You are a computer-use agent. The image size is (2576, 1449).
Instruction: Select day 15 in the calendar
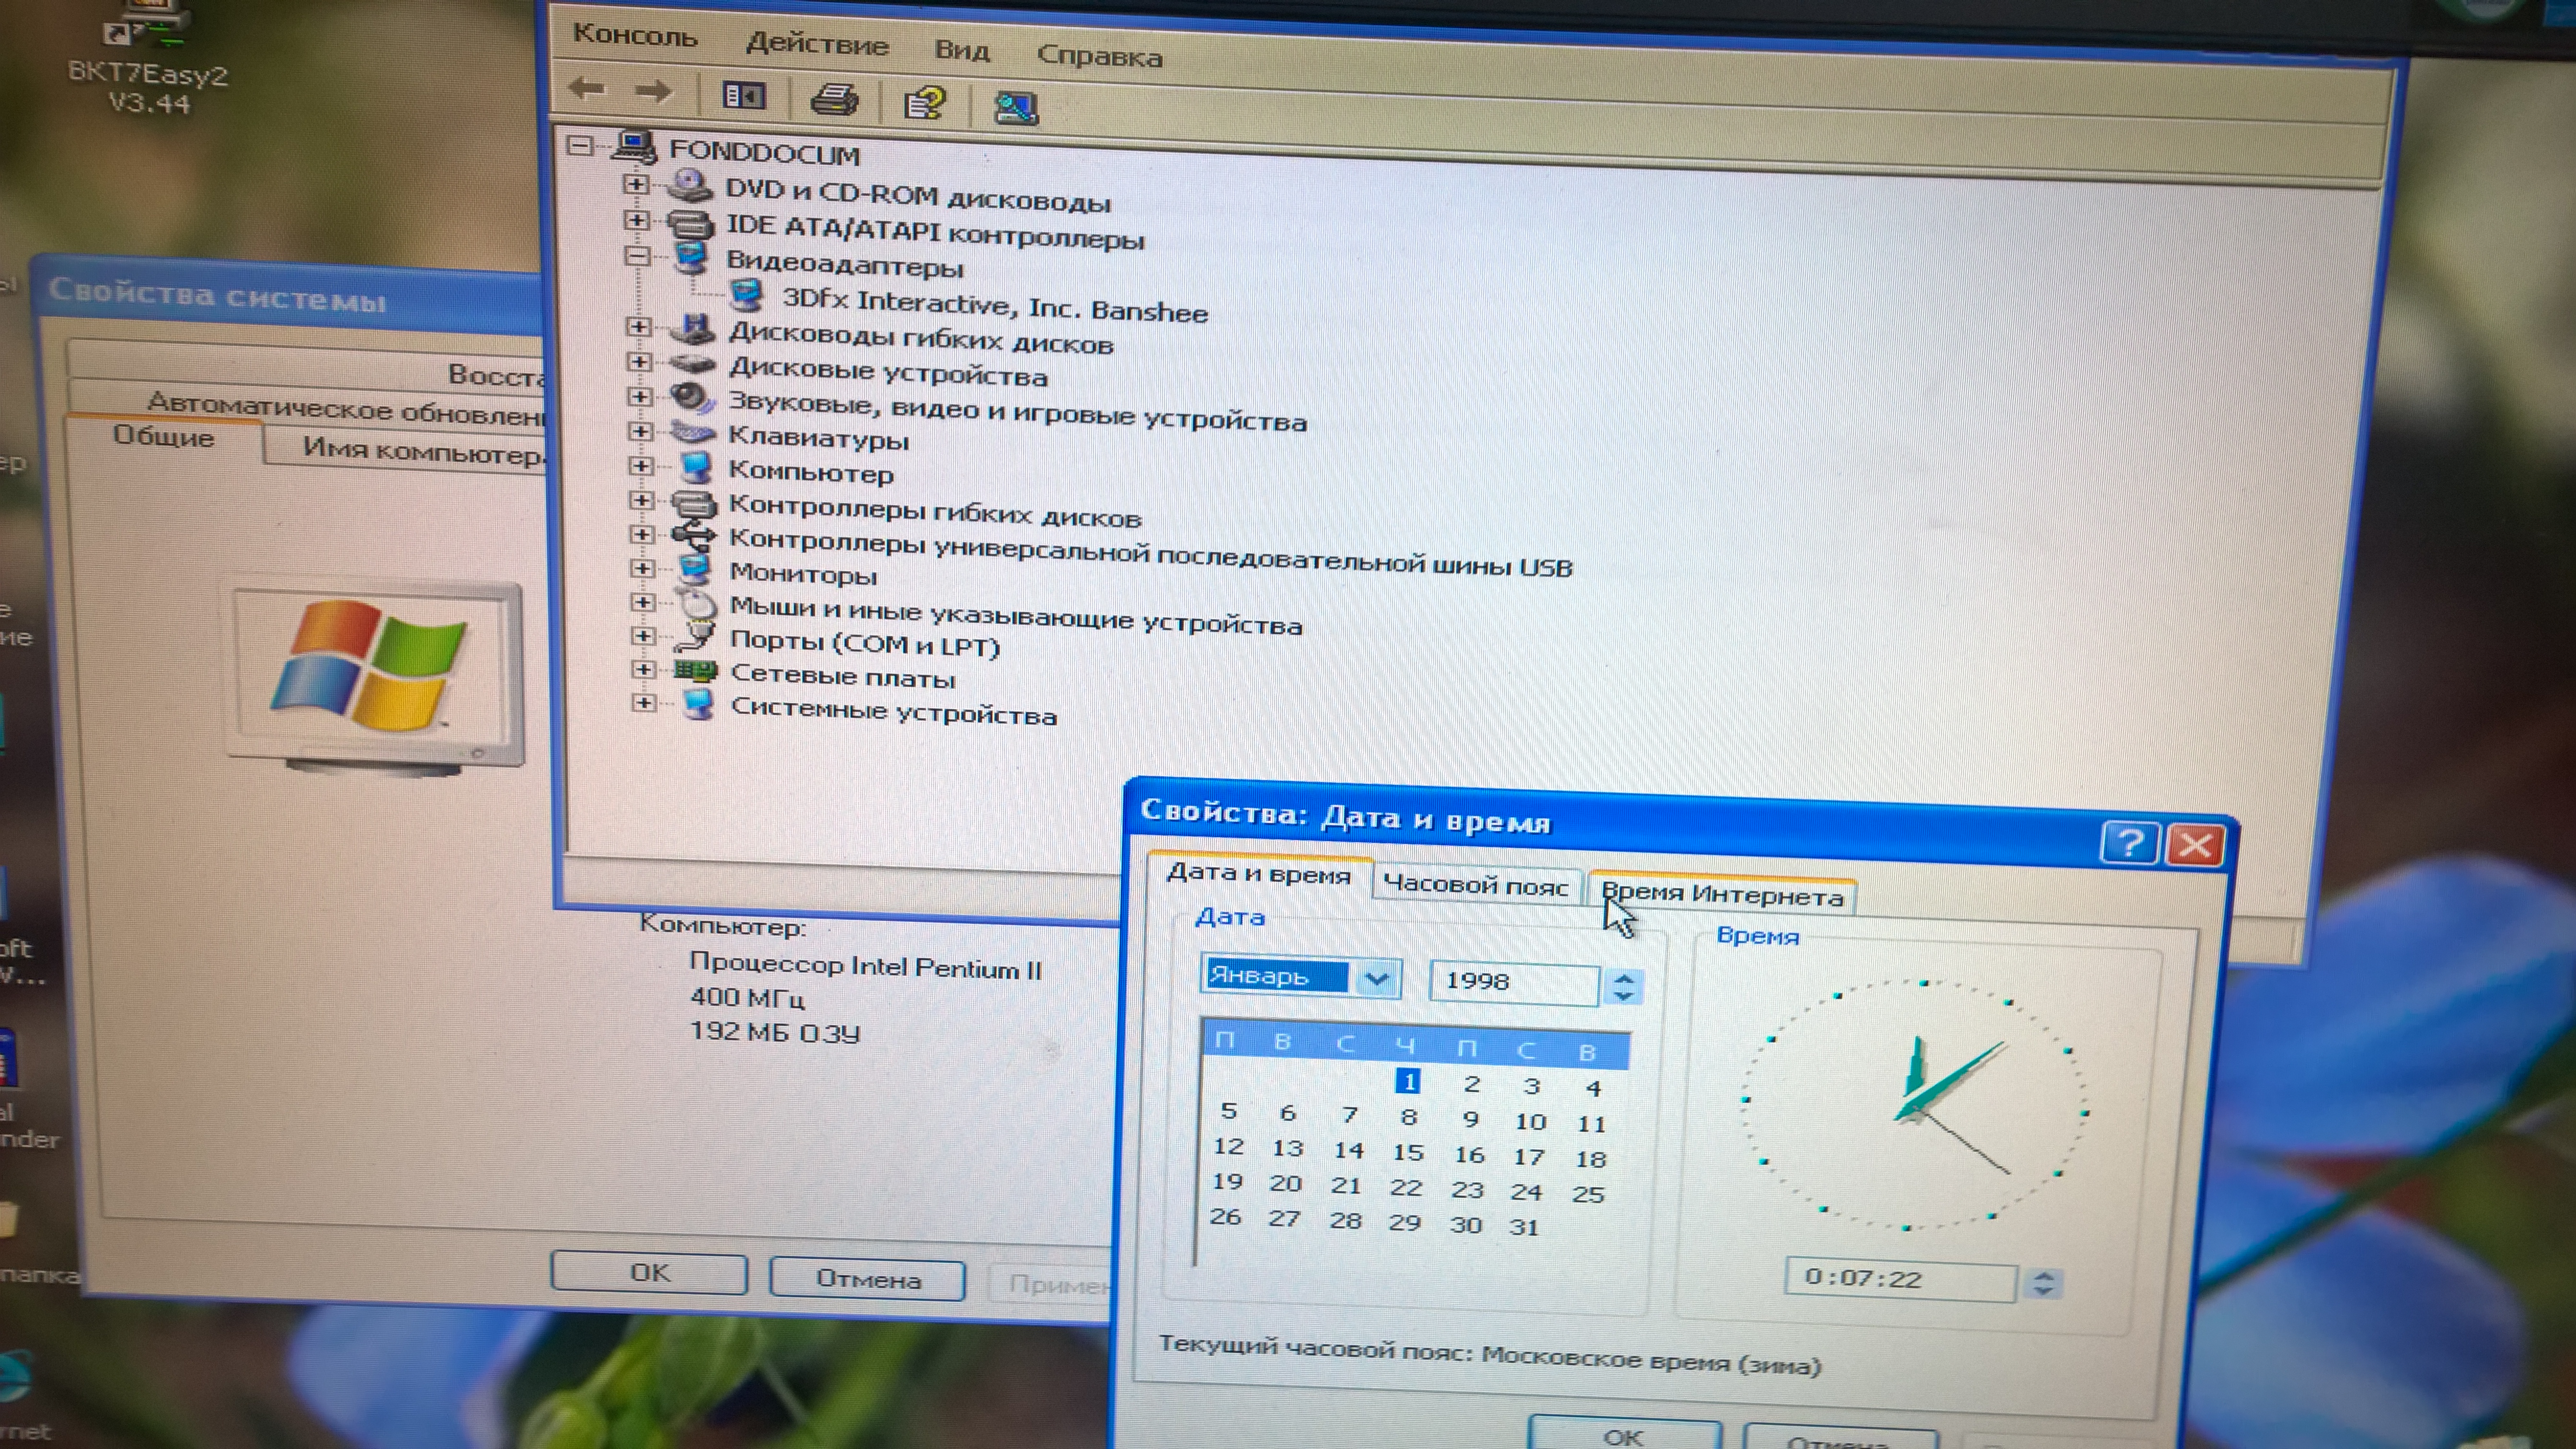[1408, 1152]
